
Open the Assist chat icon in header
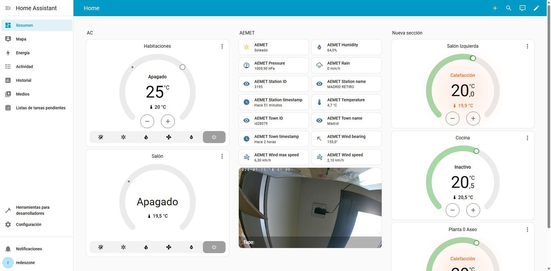click(522, 8)
